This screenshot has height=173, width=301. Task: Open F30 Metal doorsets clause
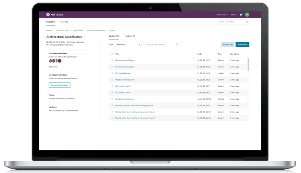123,73
